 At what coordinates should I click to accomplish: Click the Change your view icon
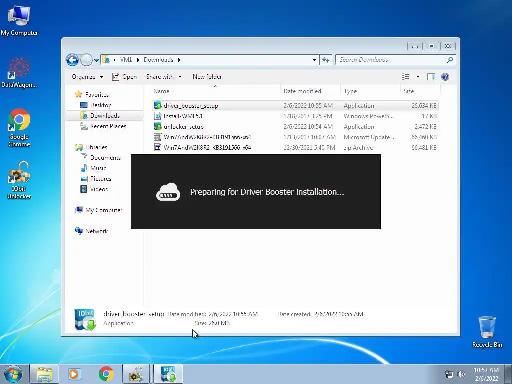[406, 77]
